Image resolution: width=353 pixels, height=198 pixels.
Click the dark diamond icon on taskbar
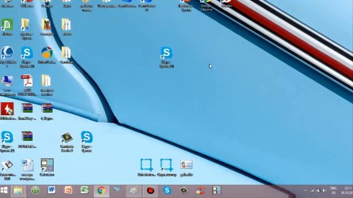(184, 190)
